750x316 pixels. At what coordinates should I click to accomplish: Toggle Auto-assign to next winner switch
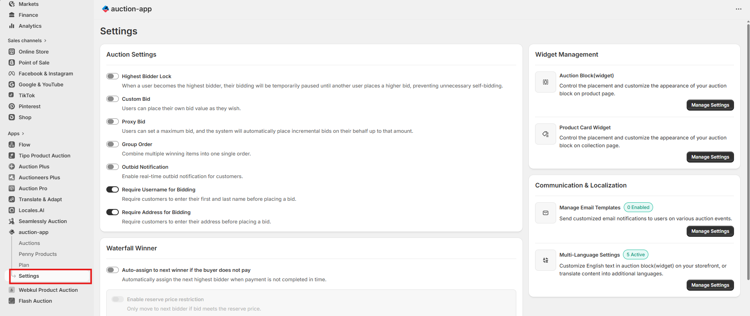(113, 270)
